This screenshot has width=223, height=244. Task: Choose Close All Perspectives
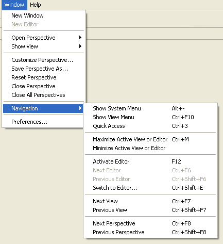tap(44, 95)
